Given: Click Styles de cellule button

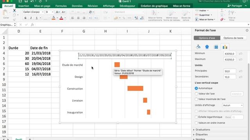Looking at the screenshot, I should [186, 16].
